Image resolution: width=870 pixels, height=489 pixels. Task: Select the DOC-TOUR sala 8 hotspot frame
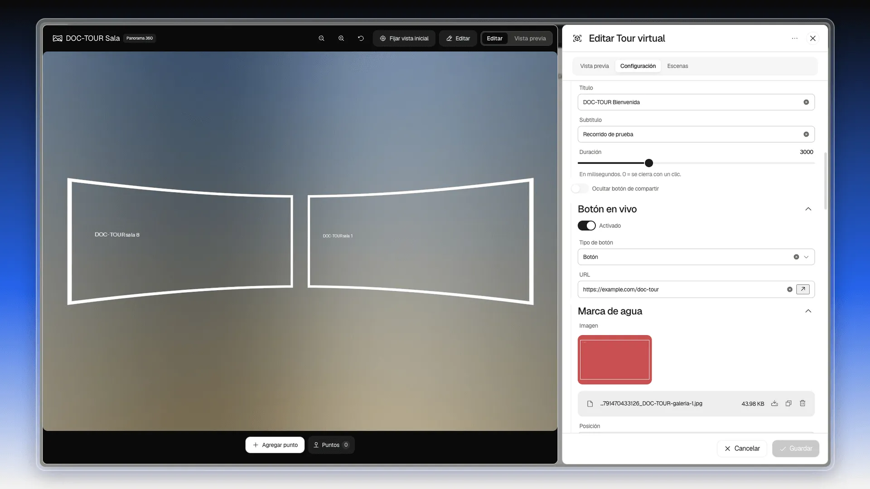(180, 241)
